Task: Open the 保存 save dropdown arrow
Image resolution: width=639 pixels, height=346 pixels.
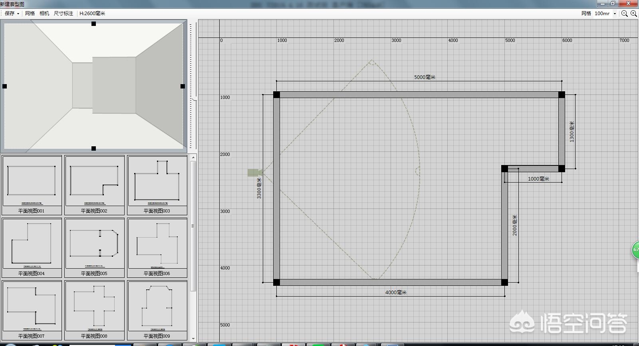Action: [18, 14]
